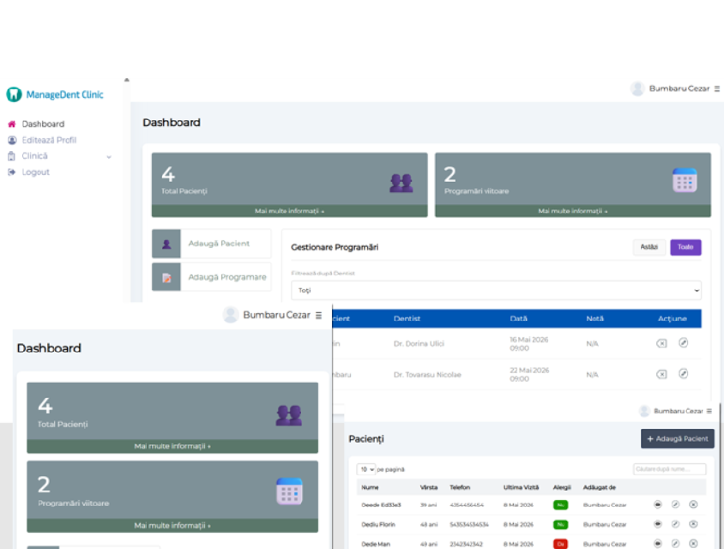Viewport: 724px width, 549px height.
Task: Click green Nu allergy badge for Dediu Florin
Action: [560, 524]
